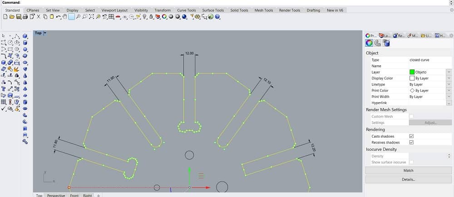Click the Texture Mapping properties icon
The height and width of the screenshot is (197, 454).
(386, 43)
